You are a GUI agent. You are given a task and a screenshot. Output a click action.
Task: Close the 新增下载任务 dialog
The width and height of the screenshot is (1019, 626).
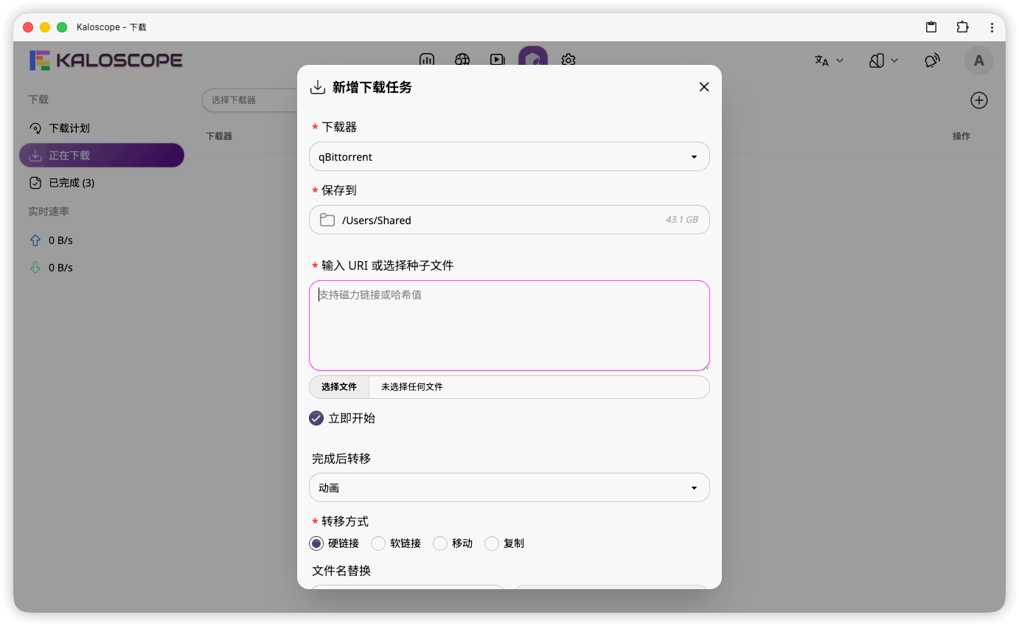point(704,87)
